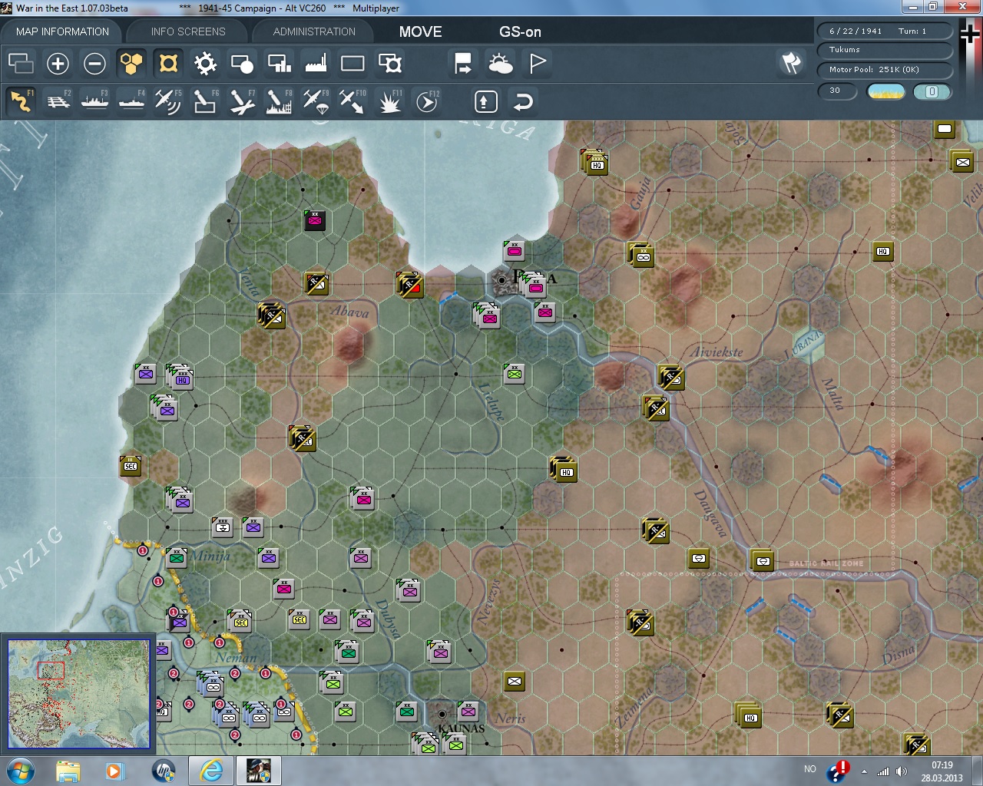Select the Kaunas city hex

442,713
